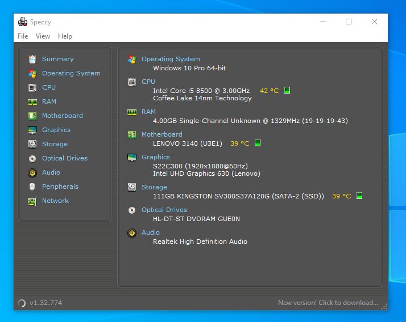406x322 pixels.
Task: Click the Peripherals mouse icon in sidebar
Action: 32,187
